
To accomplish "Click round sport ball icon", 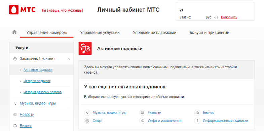I will pyautogui.click(x=87, y=121).
